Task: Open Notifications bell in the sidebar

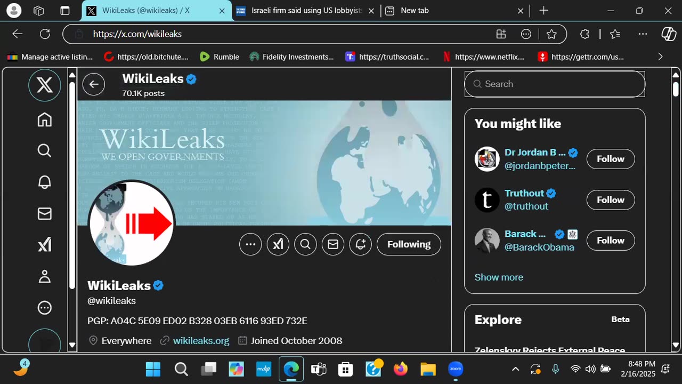Action: pyautogui.click(x=45, y=182)
